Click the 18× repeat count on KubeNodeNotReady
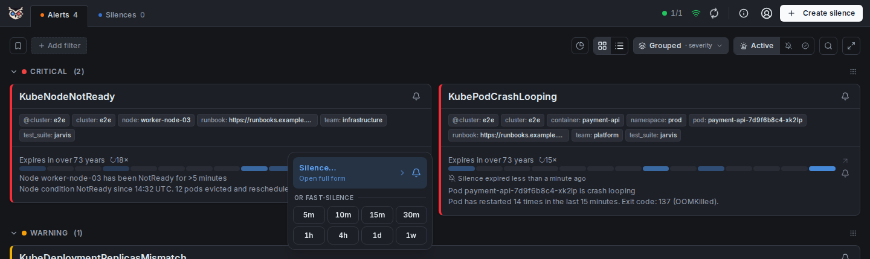Image resolution: width=870 pixels, height=259 pixels. (x=119, y=160)
